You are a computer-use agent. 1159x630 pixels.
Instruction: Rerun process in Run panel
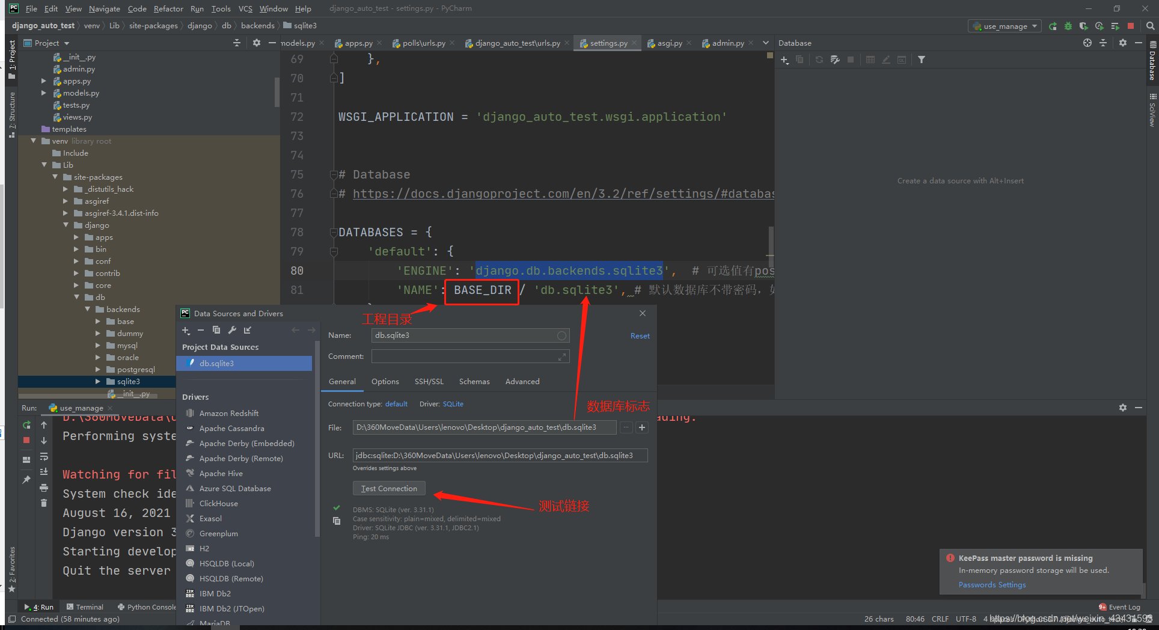click(x=26, y=425)
